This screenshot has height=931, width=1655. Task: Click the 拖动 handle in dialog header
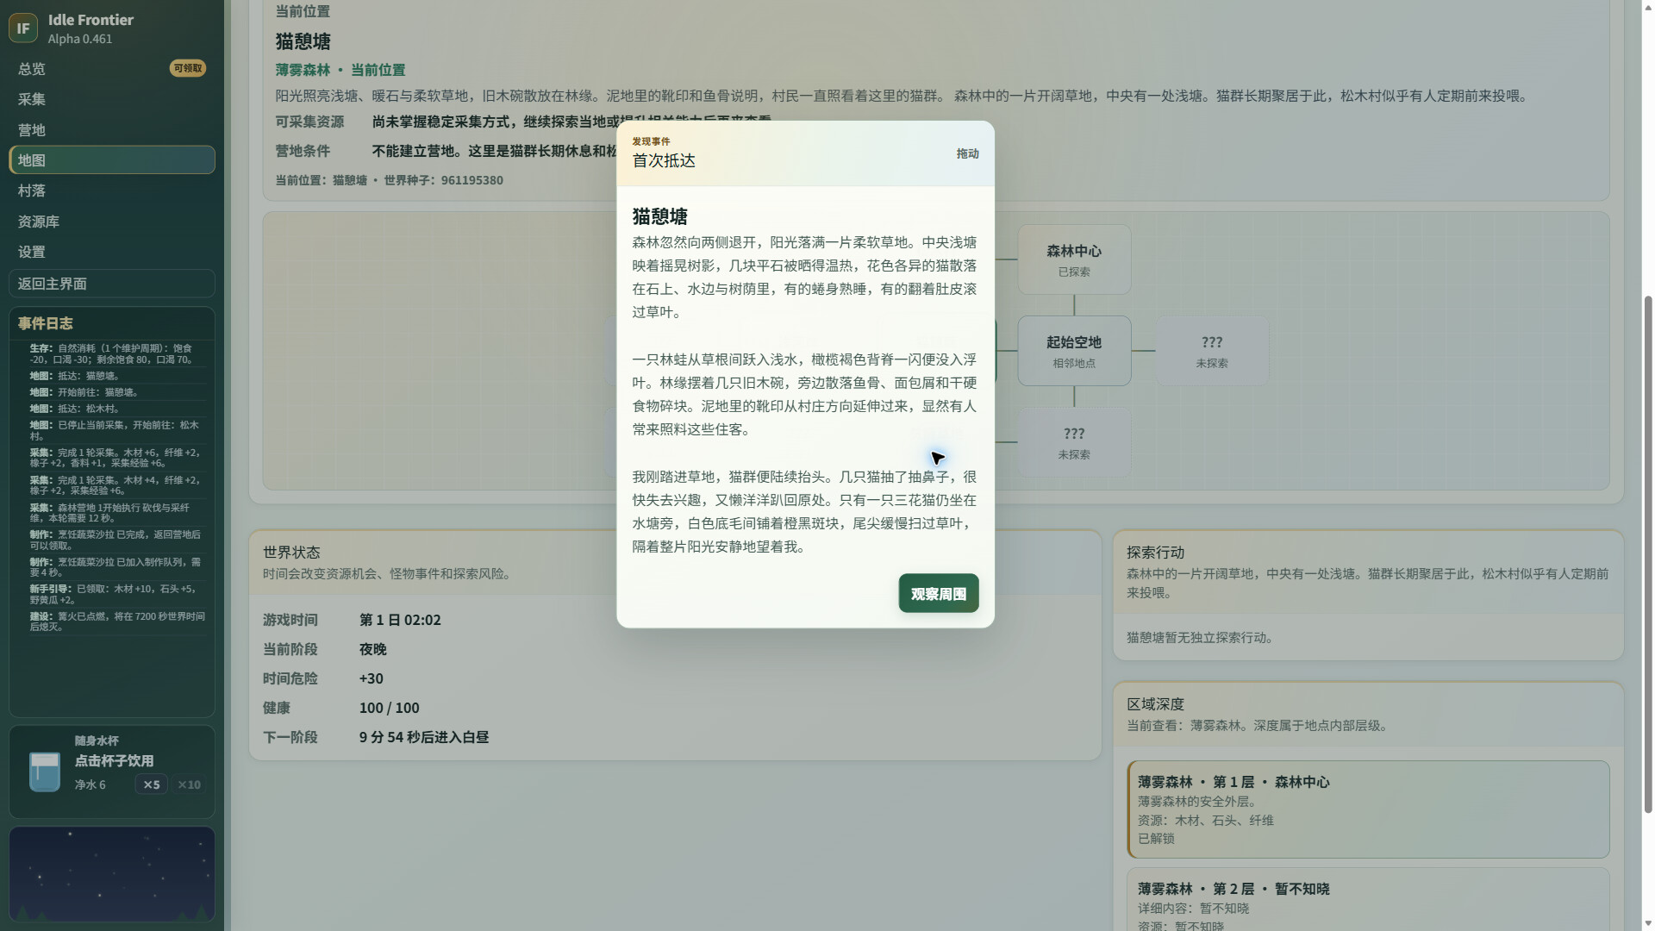tap(967, 153)
